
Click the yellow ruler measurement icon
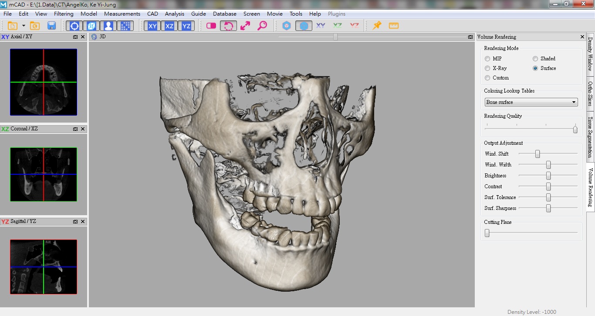pyautogui.click(x=394, y=26)
